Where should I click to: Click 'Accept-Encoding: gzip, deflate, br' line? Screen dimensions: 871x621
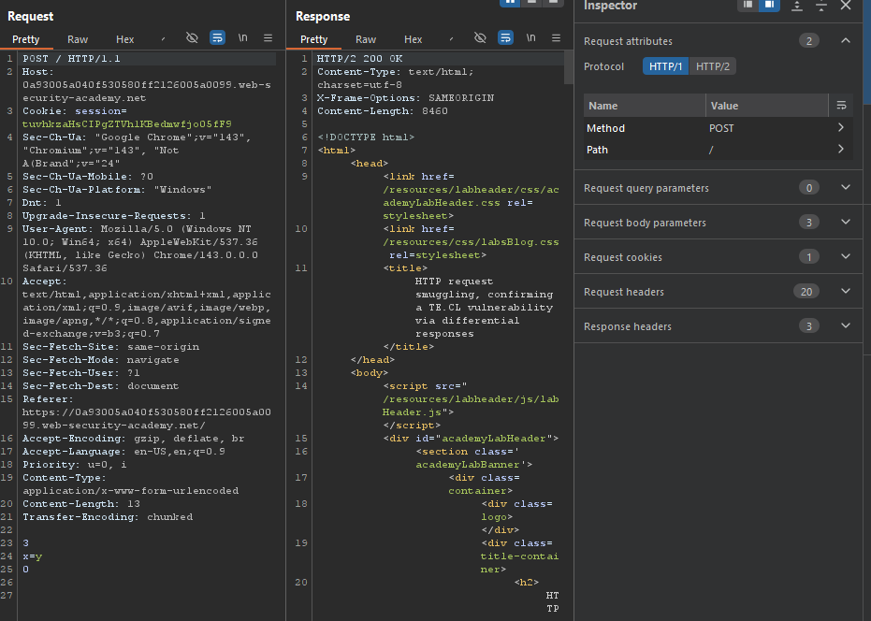(x=133, y=439)
